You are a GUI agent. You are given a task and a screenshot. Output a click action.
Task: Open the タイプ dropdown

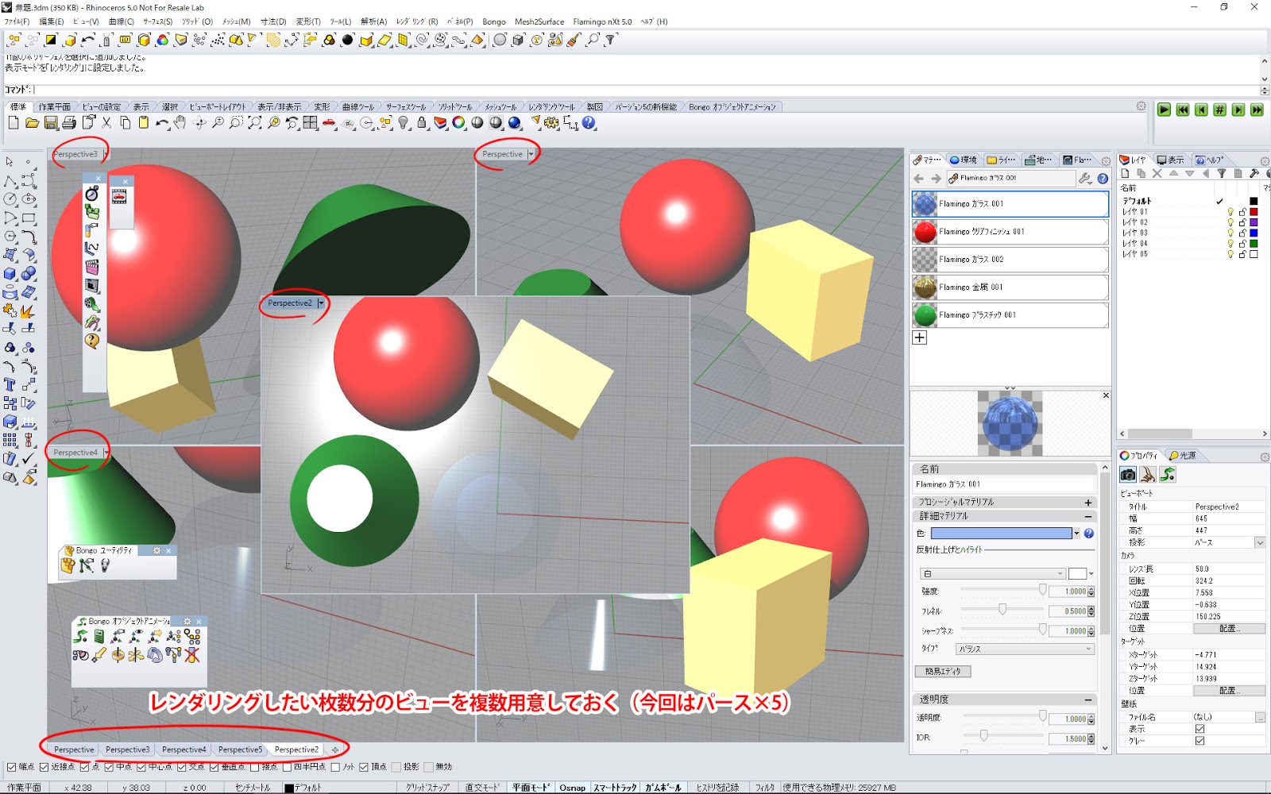click(1025, 649)
